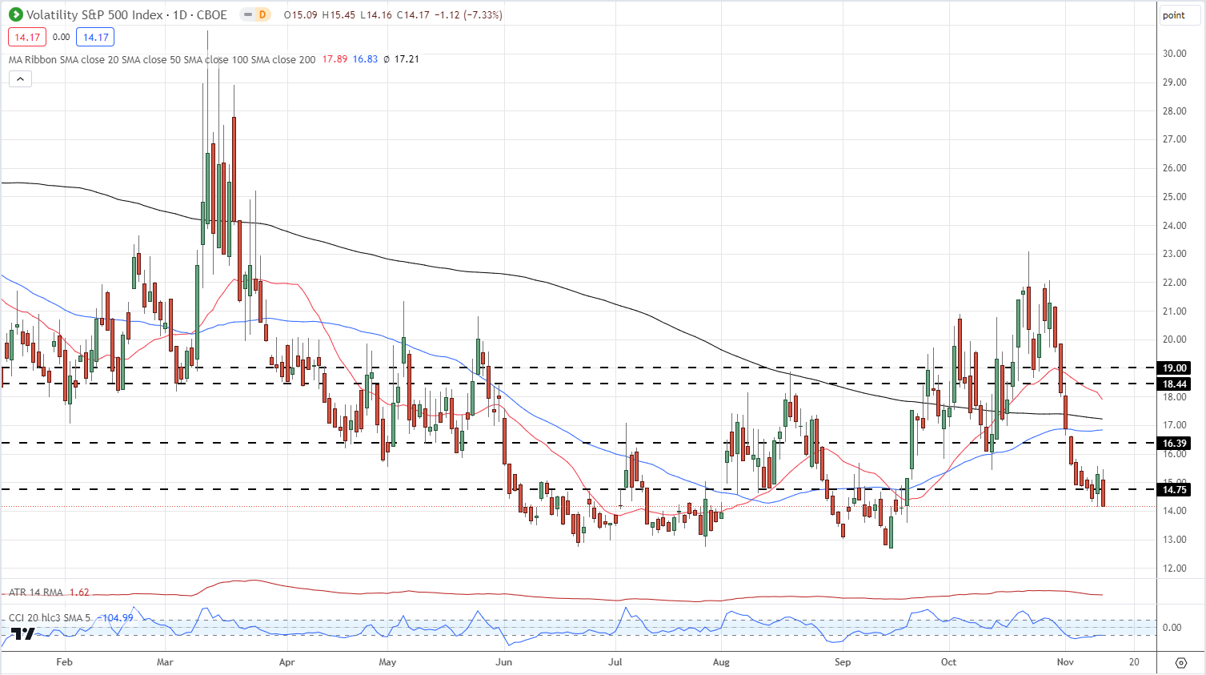The image size is (1206, 675).
Task: Click the 18.44 horizontal line price label
Action: tap(1175, 384)
